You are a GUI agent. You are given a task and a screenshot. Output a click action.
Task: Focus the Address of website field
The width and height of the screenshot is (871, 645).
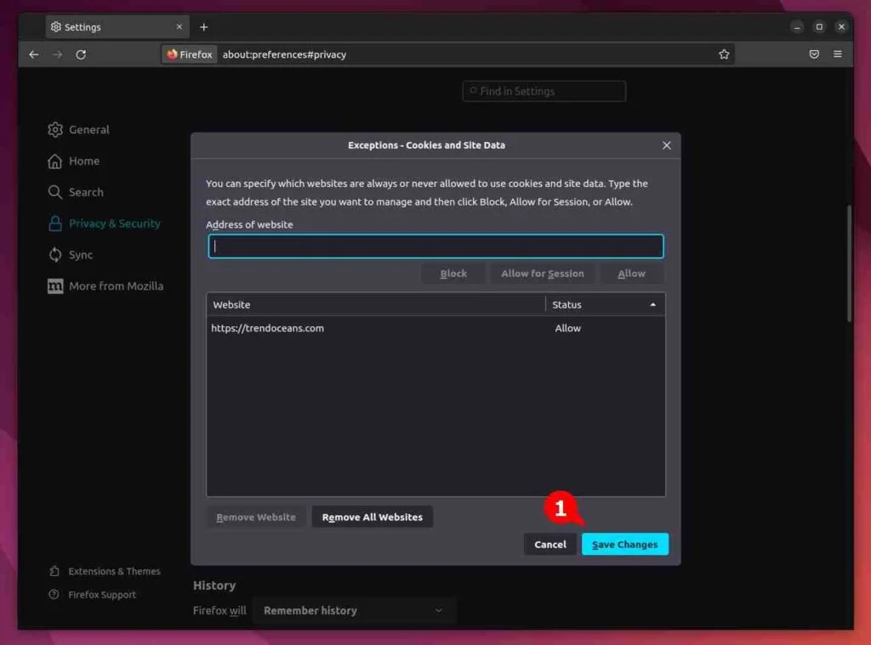435,246
